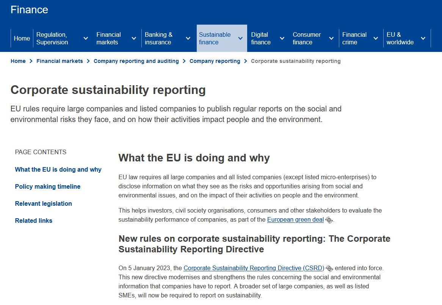This screenshot has height=305, width=442.
Task: Open the Consumer finance nav item
Action: coord(307,38)
